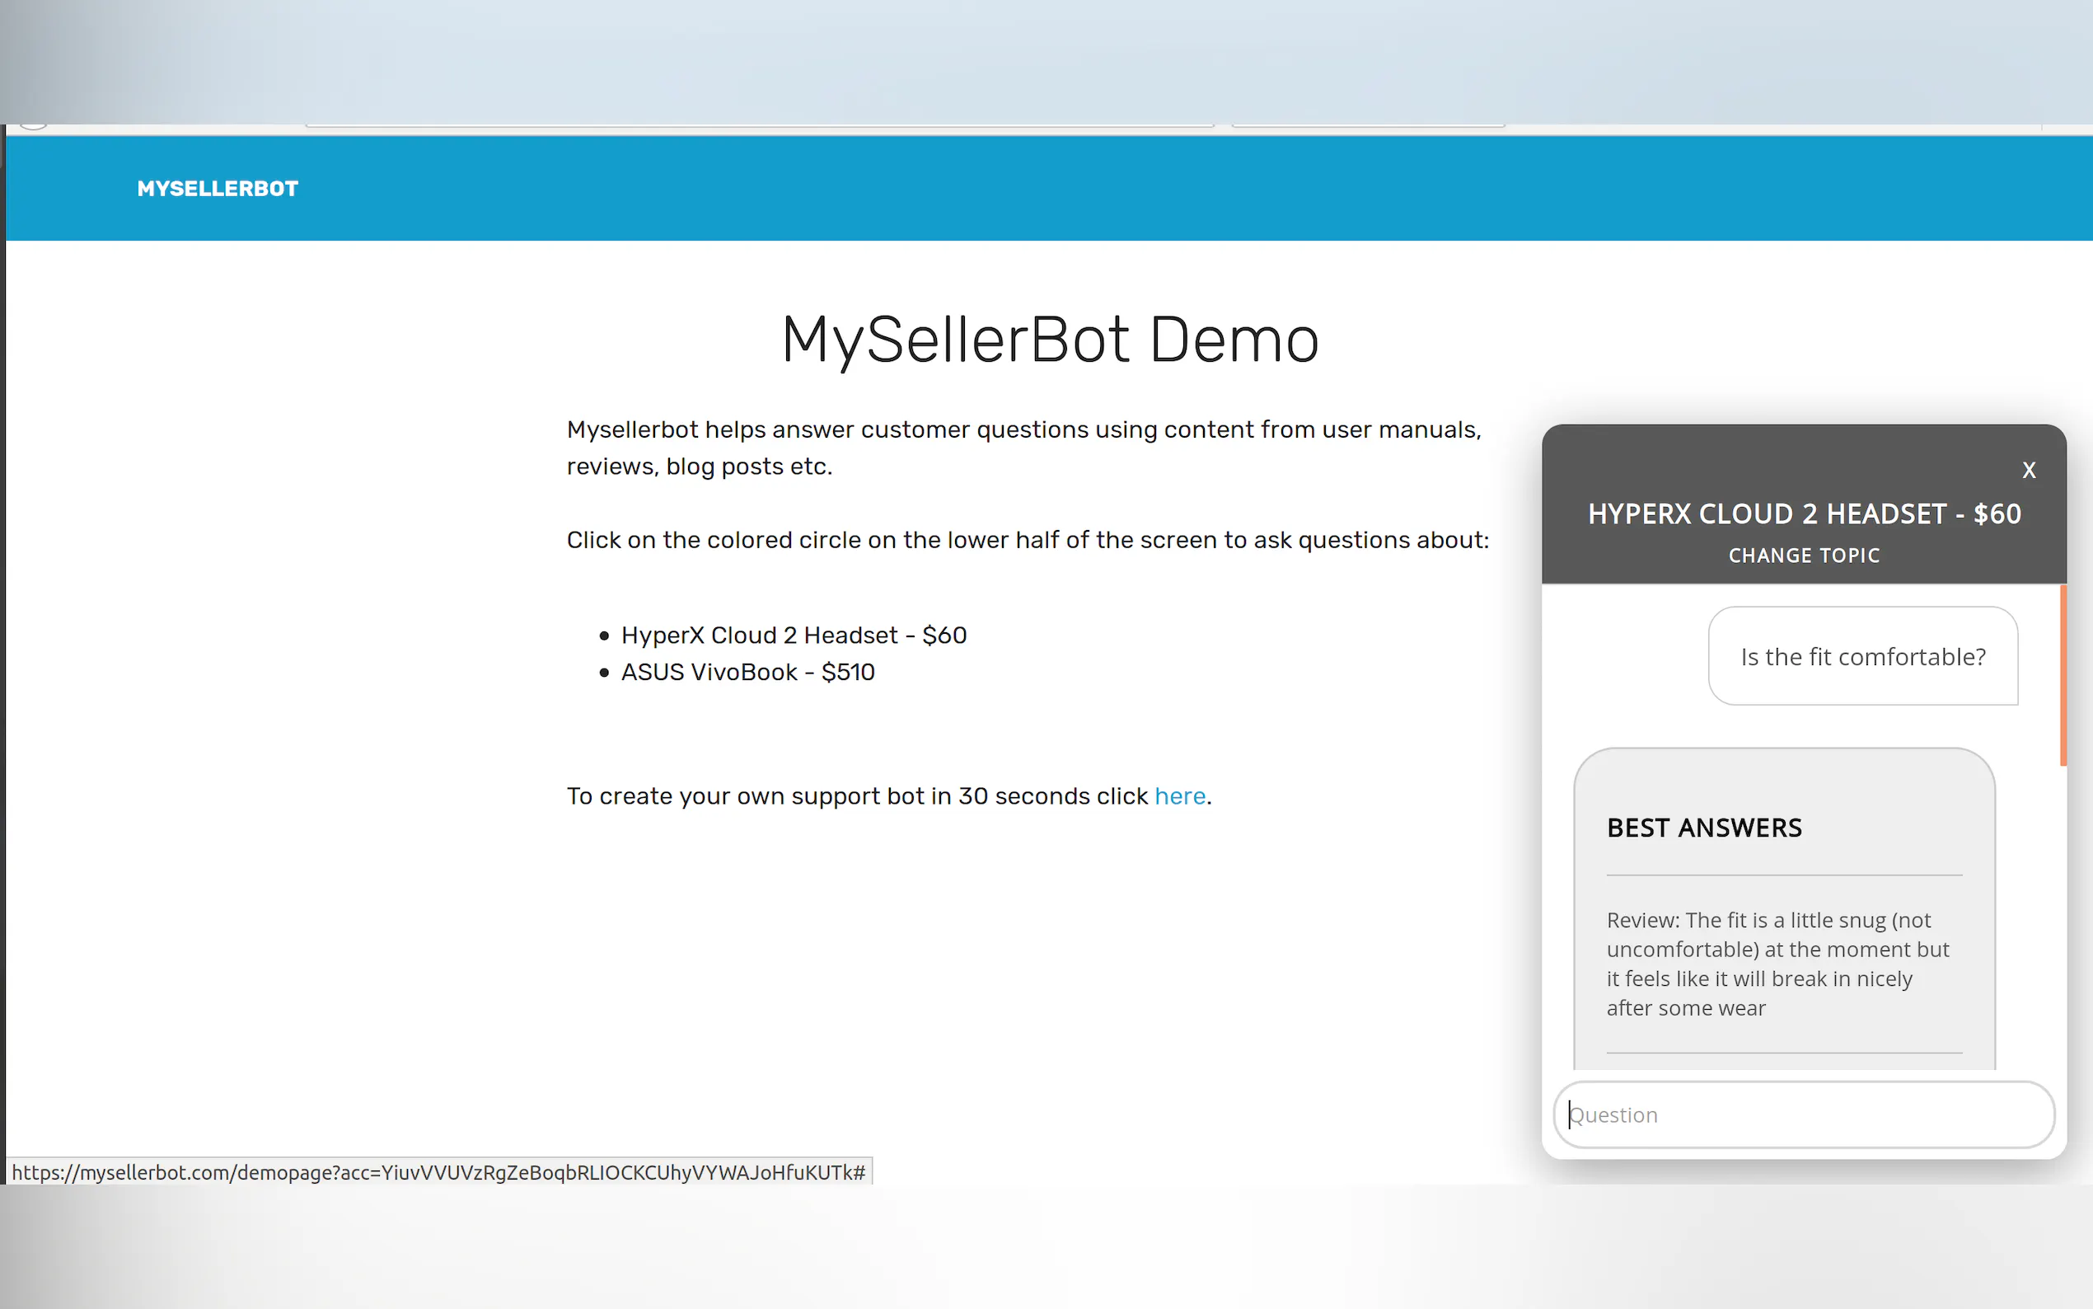Click the 'colored circle' instruction sentence

[x=1027, y=540]
